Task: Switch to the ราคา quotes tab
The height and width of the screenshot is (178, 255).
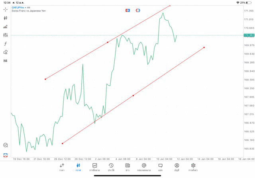Action: coord(62,167)
